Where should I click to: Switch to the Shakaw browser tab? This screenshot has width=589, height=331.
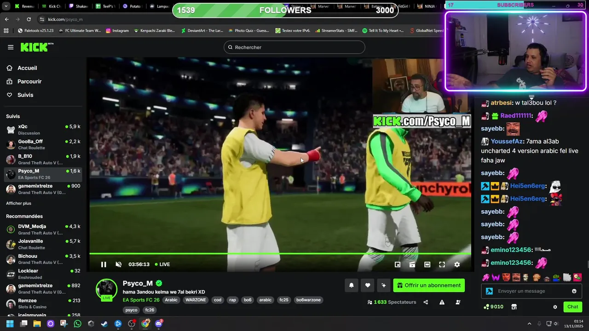pyautogui.click(x=79, y=6)
